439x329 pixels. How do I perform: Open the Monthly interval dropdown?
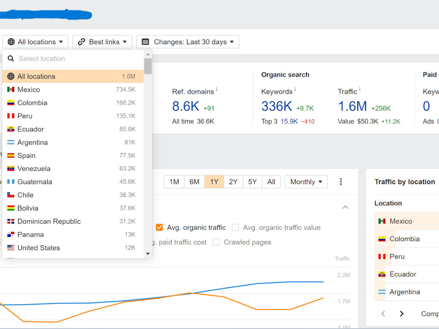(x=306, y=182)
